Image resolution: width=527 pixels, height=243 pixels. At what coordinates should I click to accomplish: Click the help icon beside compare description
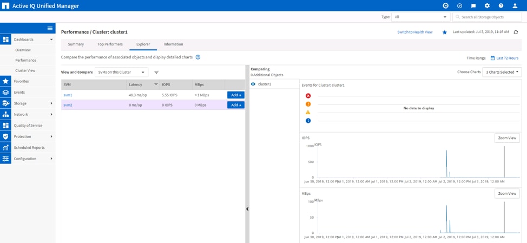tap(198, 57)
